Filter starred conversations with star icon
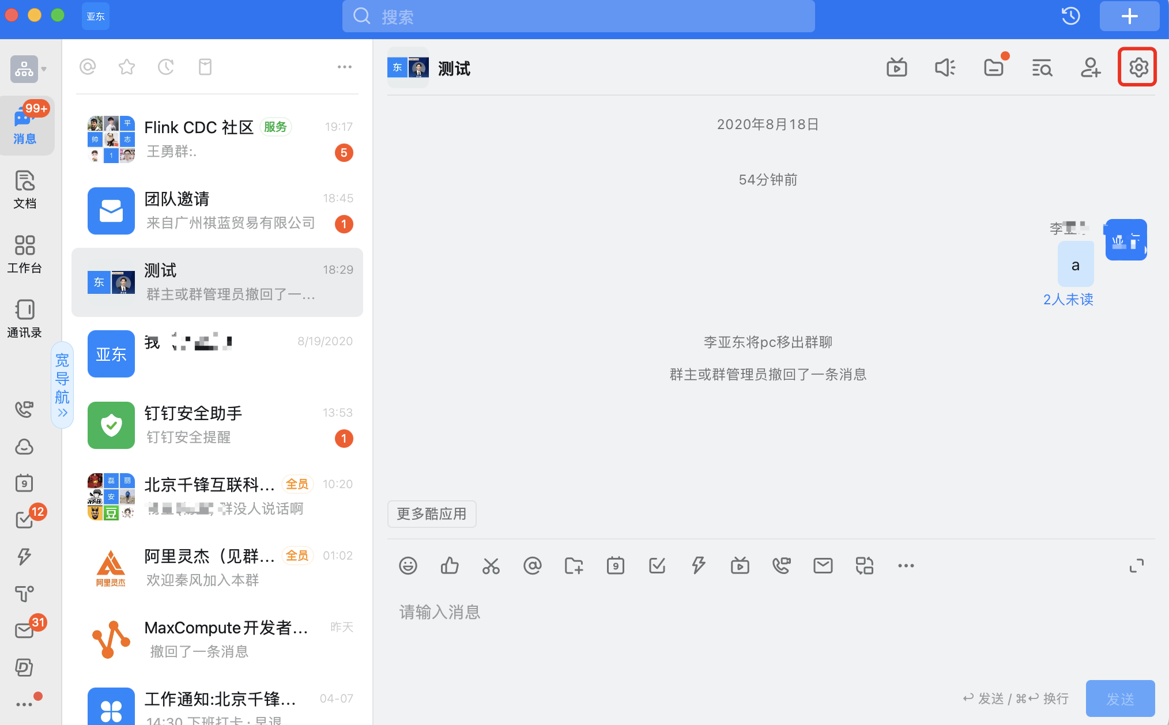1169x725 pixels. coord(127,67)
